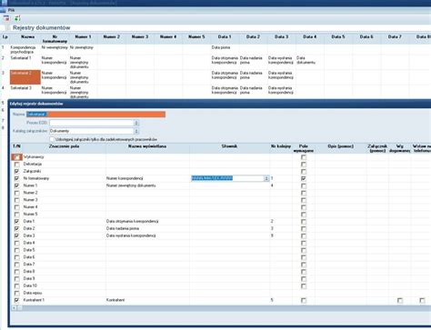The height and width of the screenshot is (330, 431).
Task: Toggle the Dekretacja T/N checkbox
Action: 16,165
